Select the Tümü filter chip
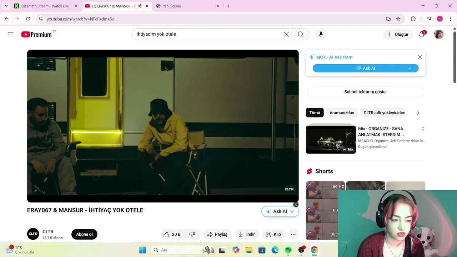The width and height of the screenshot is (457, 257). (315, 113)
